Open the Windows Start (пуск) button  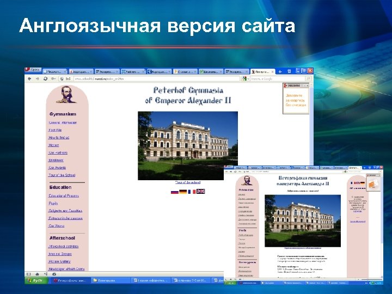[36, 280]
